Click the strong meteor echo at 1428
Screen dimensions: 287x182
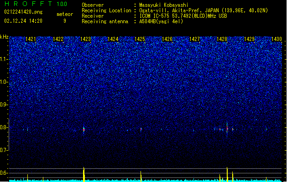(x=227, y=129)
